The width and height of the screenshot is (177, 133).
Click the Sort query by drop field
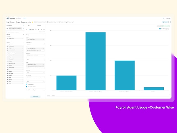click(35, 77)
